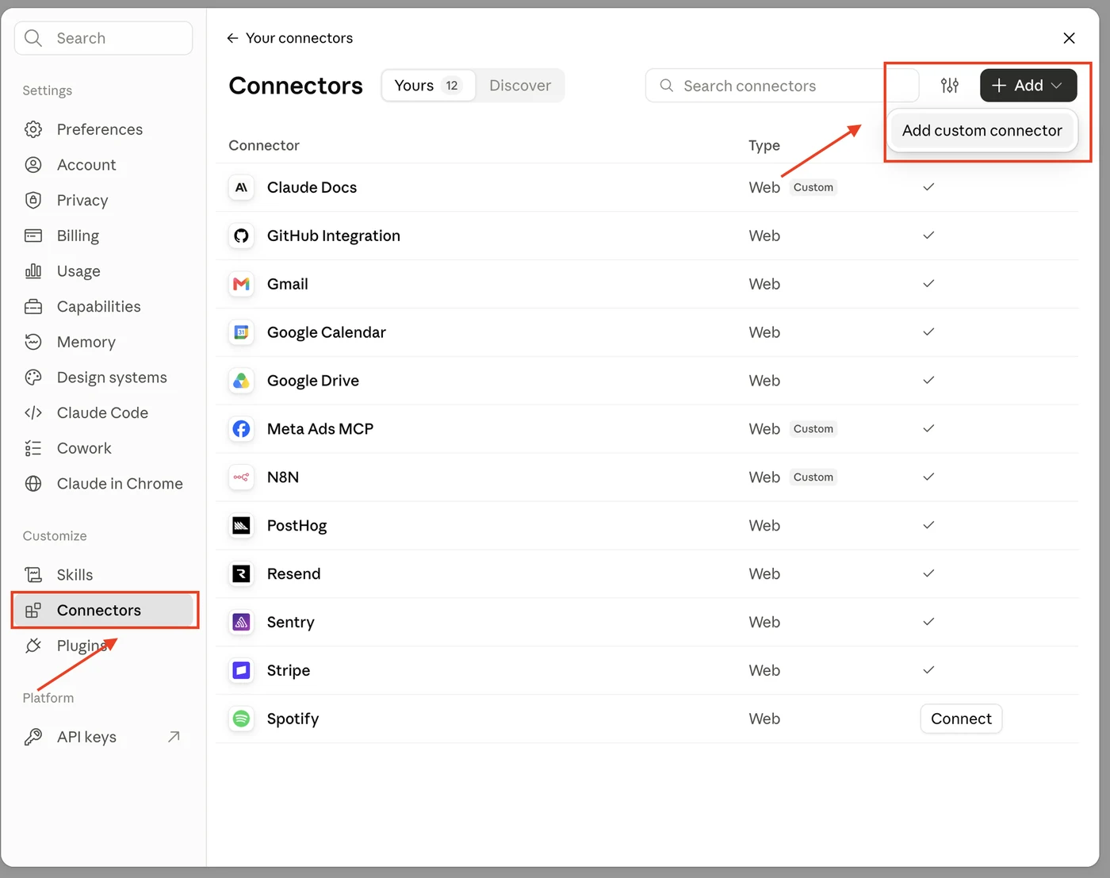
Task: Click the Plugins plug icon
Action: click(33, 646)
